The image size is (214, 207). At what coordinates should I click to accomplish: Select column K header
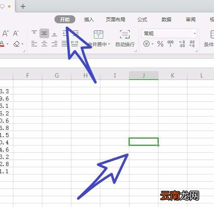tap(172, 75)
